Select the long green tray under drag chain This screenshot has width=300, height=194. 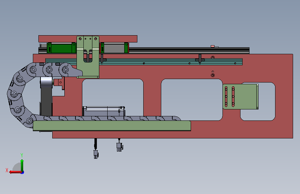112,126
